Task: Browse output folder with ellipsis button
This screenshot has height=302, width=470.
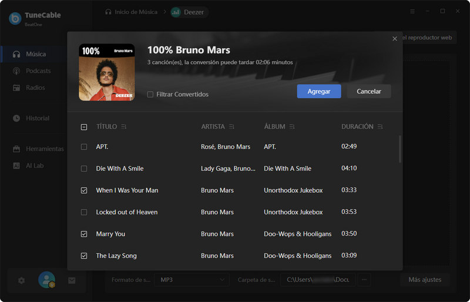Action: (x=364, y=280)
